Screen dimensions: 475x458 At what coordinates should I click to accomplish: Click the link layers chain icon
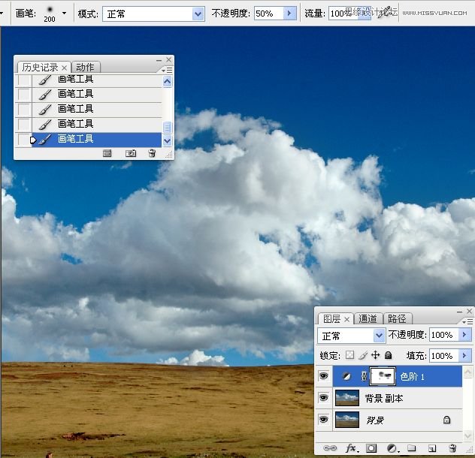[330, 448]
